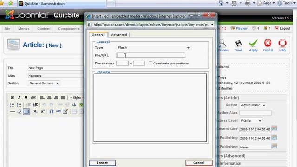The image size is (297, 167).
Task: Click the highlighted embedded media toolbar icon
Action: 26,111
